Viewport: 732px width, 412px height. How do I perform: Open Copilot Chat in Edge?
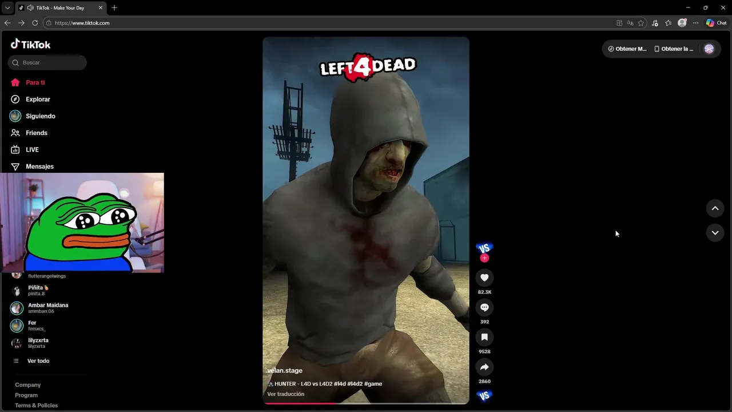click(716, 23)
